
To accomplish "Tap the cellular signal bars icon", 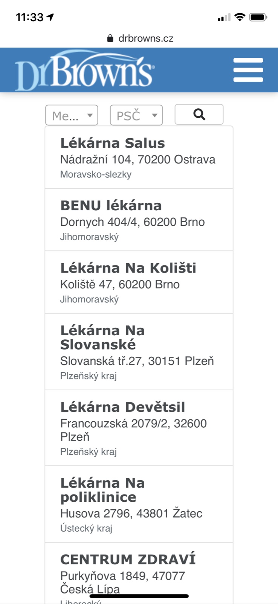I will (x=224, y=17).
